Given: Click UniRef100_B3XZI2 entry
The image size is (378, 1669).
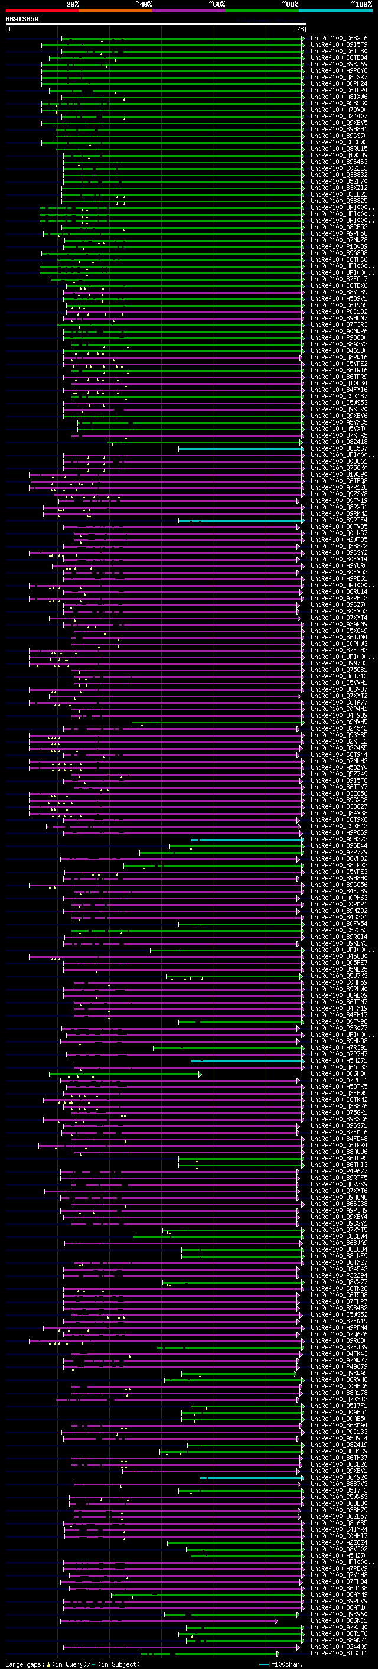Looking at the screenshot, I should click(x=339, y=188).
